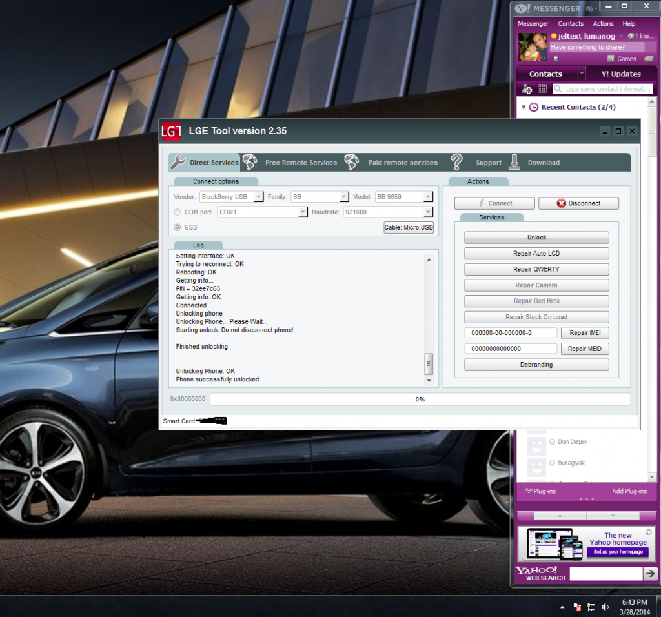Viewport: 661px width, 617px height.
Task: Click the 0% progress bar in LGE Tool
Action: point(420,399)
